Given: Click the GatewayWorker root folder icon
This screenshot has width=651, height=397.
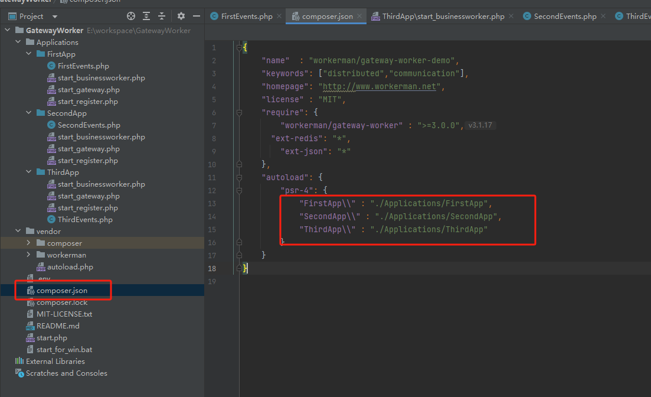Looking at the screenshot, I should coord(19,30).
